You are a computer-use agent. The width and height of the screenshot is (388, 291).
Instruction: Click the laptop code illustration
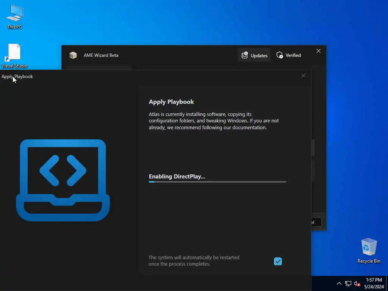click(x=63, y=180)
